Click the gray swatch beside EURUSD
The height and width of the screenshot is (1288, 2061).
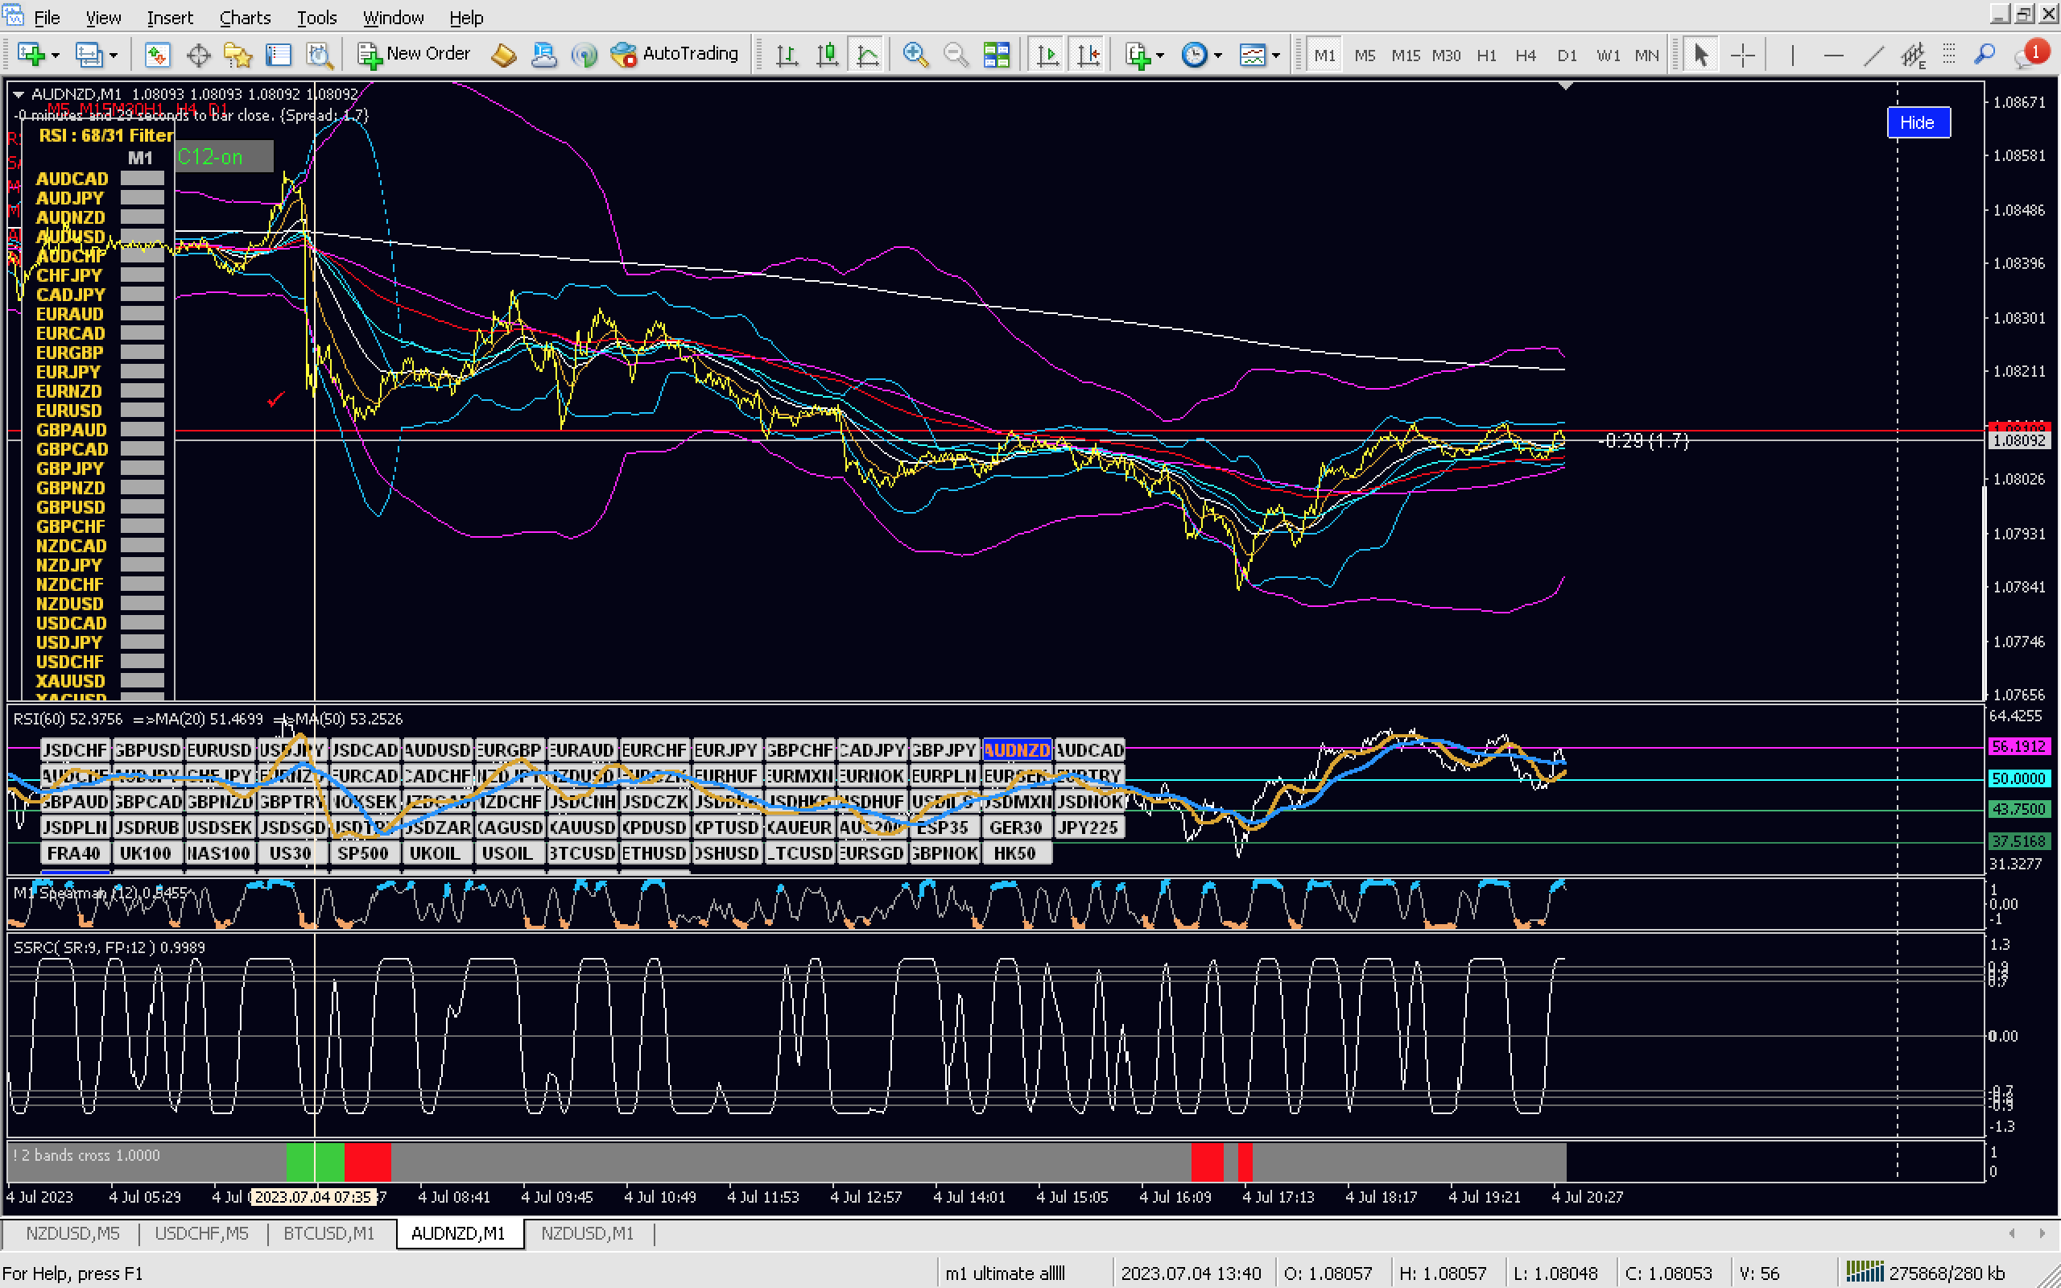tap(142, 411)
